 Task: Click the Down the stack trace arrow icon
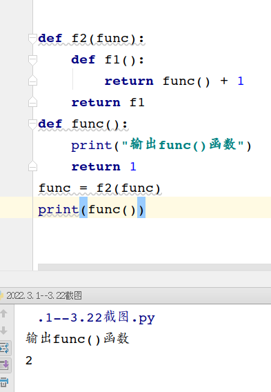(3, 331)
